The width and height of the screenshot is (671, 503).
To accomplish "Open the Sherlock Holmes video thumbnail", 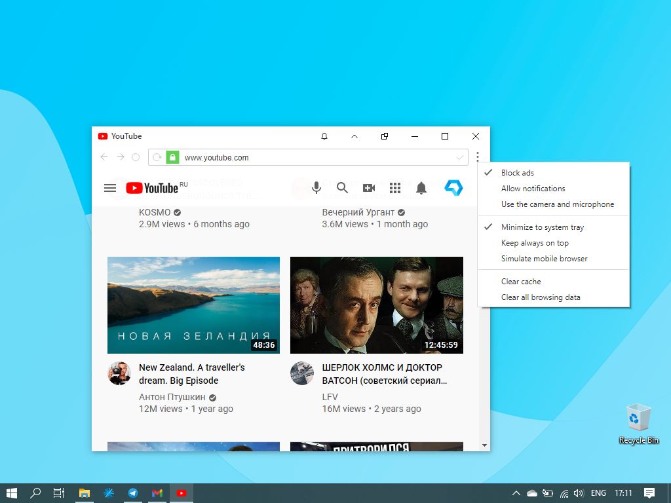I will point(377,305).
